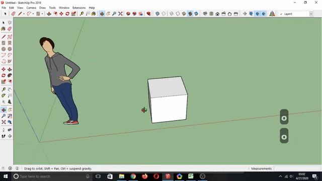Select Rotate tool in left toolbar
Viewport: 322px width, 181px height.
[x=4, y=75]
